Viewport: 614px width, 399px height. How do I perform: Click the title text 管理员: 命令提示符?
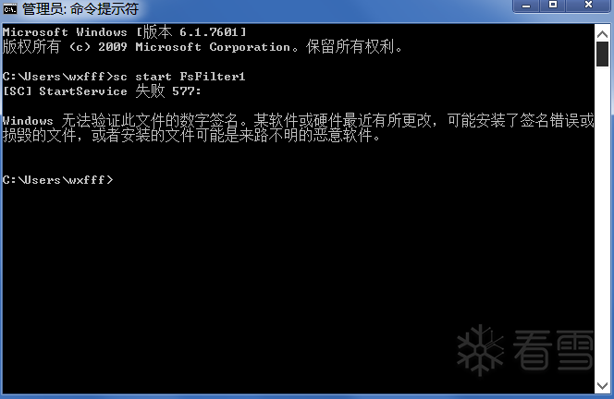(x=80, y=8)
